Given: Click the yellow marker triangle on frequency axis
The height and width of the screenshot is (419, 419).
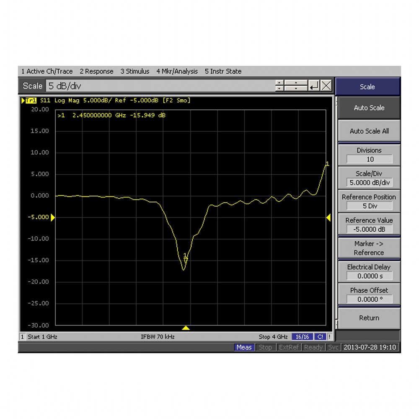Looking at the screenshot, I should click(186, 328).
